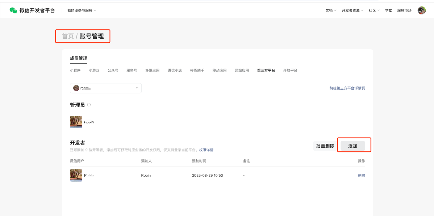Image resolution: width=434 pixels, height=216 pixels.
Task: Select the 开放平台 tab
Action: pos(290,70)
